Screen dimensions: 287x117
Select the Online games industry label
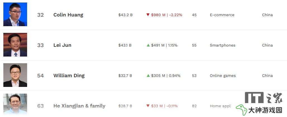pos(223,75)
